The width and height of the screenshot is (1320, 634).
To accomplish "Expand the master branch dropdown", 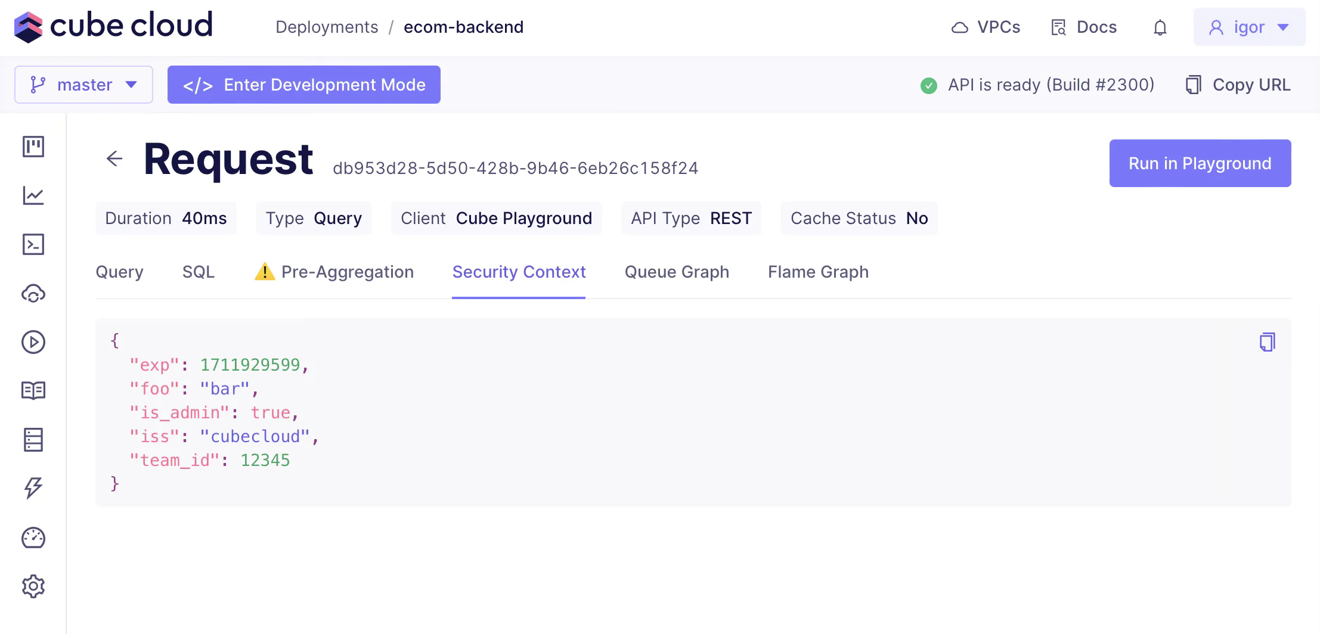I will click(x=83, y=85).
